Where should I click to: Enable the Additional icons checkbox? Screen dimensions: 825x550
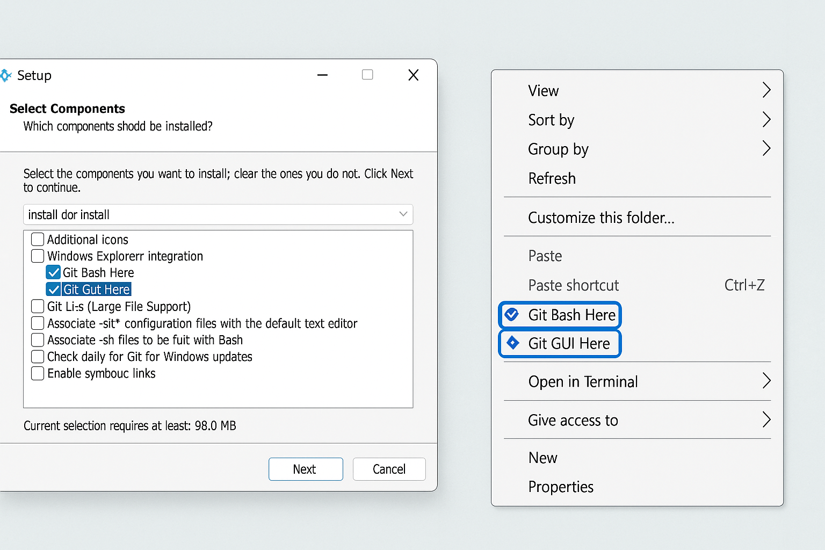point(38,239)
